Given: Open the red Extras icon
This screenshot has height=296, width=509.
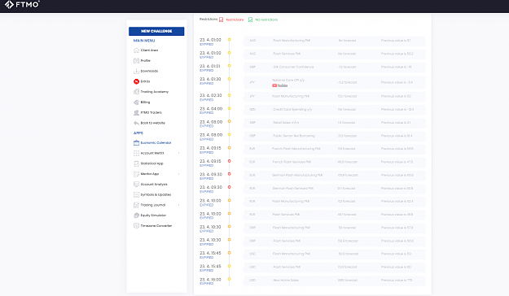Looking at the screenshot, I should coord(136,81).
